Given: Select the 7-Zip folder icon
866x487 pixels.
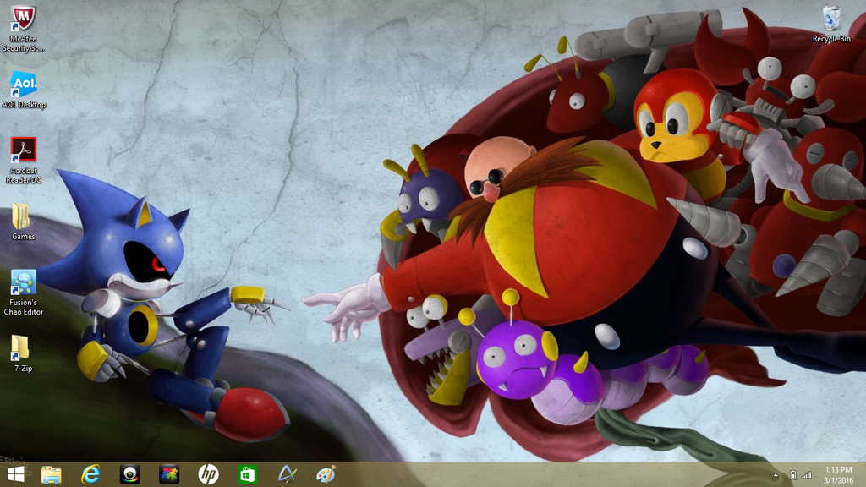Looking at the screenshot, I should [x=23, y=348].
